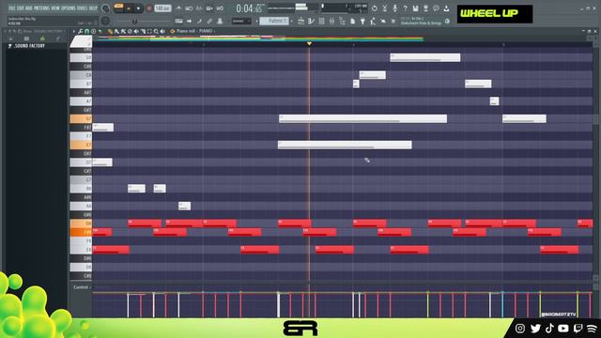Click the microphone audio recording icon
Screen dimensions: 601x338
coord(394,8)
